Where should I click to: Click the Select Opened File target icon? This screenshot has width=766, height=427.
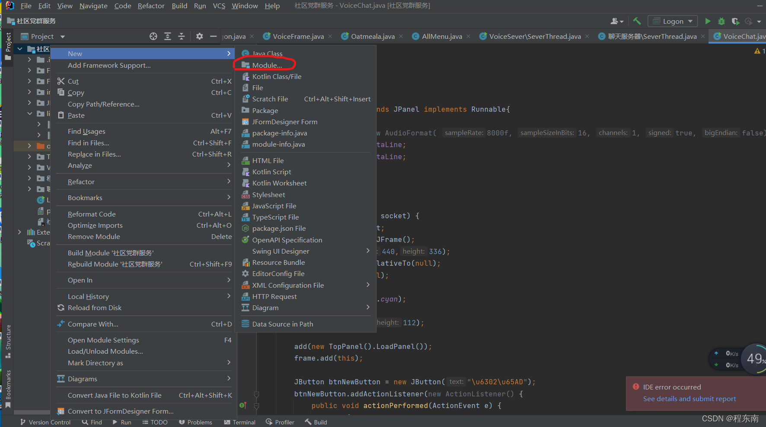point(153,37)
